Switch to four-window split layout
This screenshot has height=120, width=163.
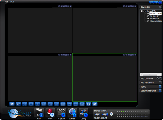pyautogui.click(x=37, y=104)
